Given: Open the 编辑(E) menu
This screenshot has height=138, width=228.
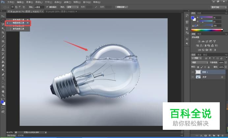Looking at the screenshot, I should coord(20,2).
